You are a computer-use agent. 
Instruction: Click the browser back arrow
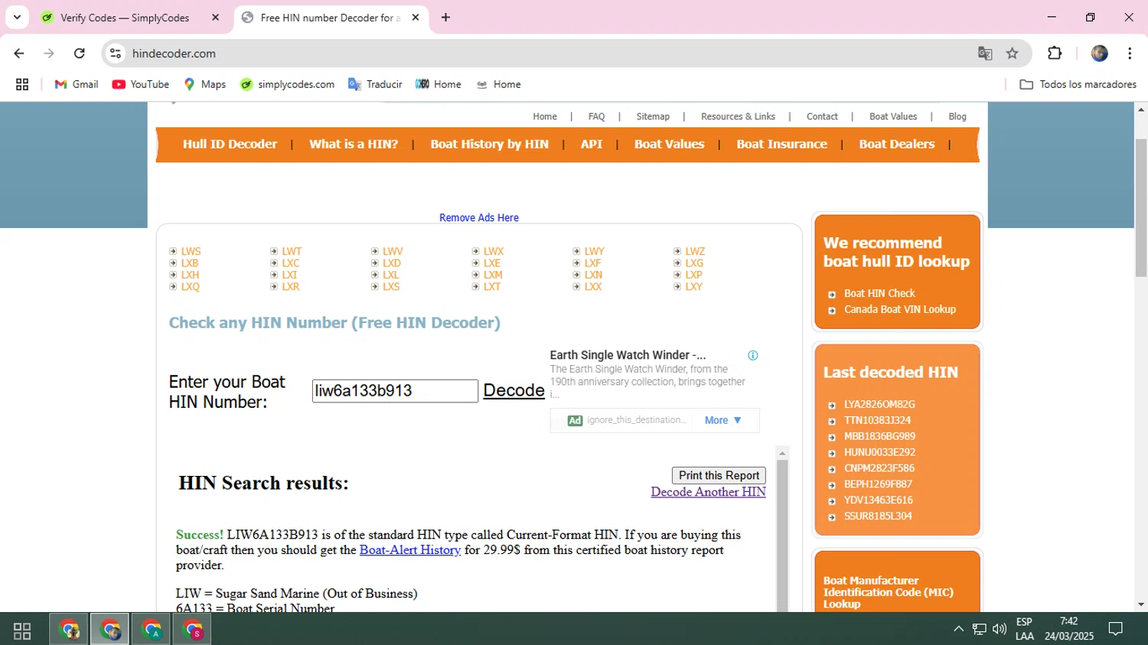tap(19, 54)
